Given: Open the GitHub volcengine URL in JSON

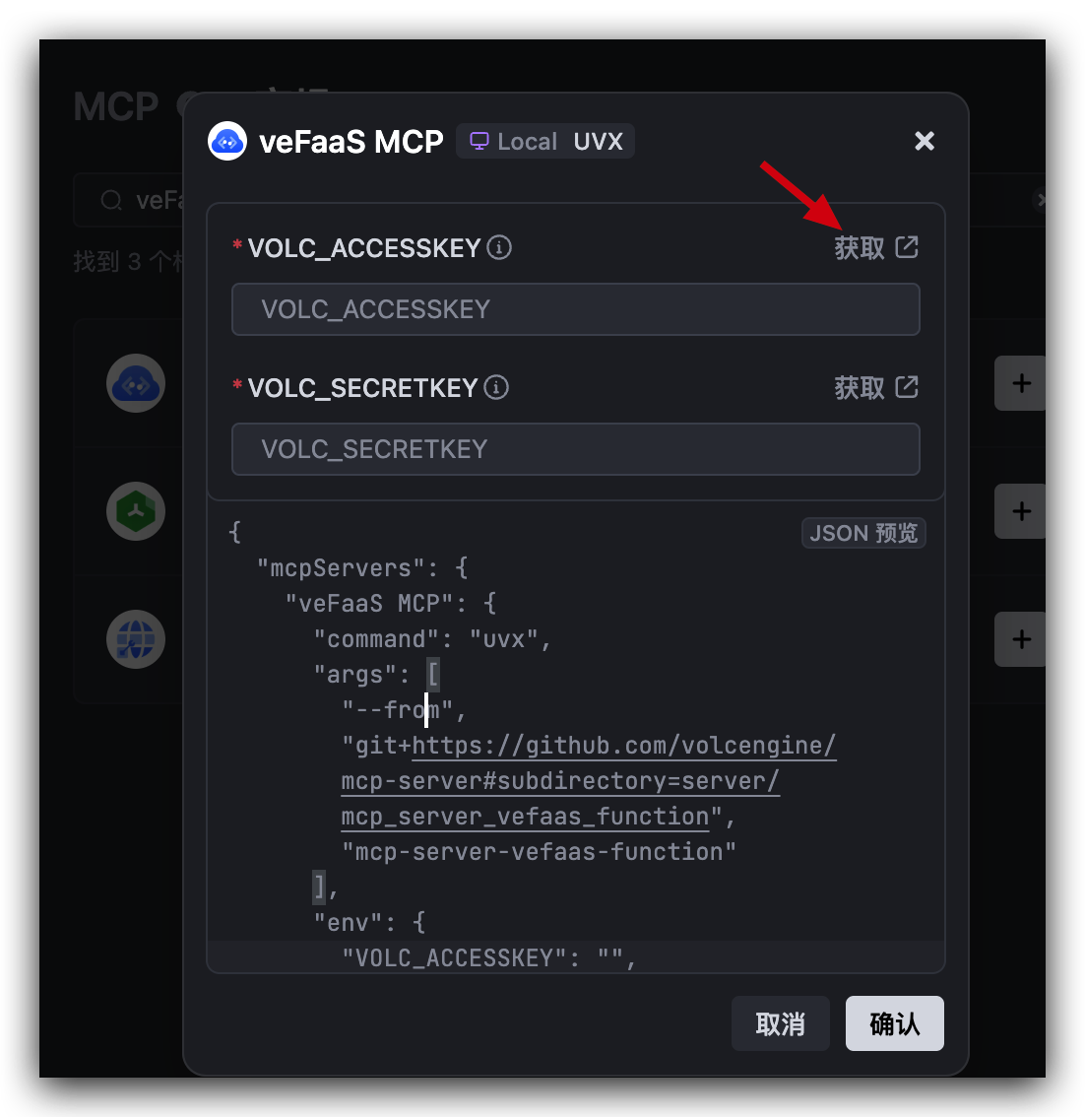Looking at the screenshot, I should (x=623, y=746).
